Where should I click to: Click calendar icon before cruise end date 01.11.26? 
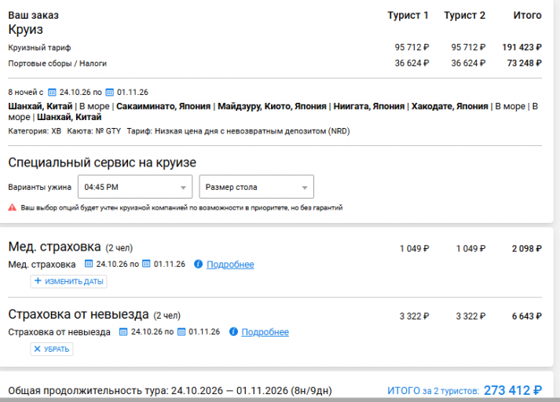pyautogui.click(x=110, y=93)
